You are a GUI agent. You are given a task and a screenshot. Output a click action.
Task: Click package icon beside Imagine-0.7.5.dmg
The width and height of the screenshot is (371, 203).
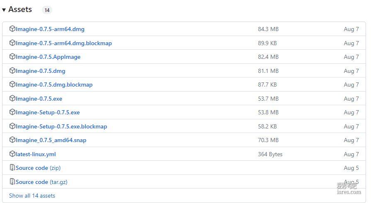[x=12, y=70]
